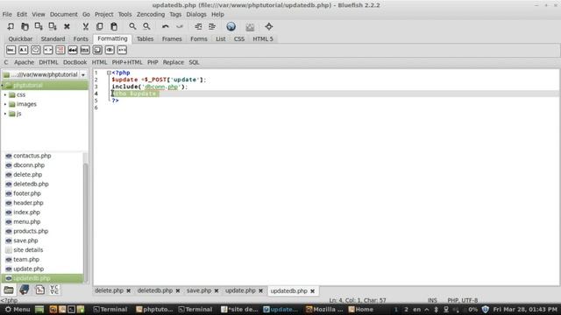Image resolution: width=561 pixels, height=315 pixels.
Task: Open the Zencoding menu
Action: coord(151,14)
